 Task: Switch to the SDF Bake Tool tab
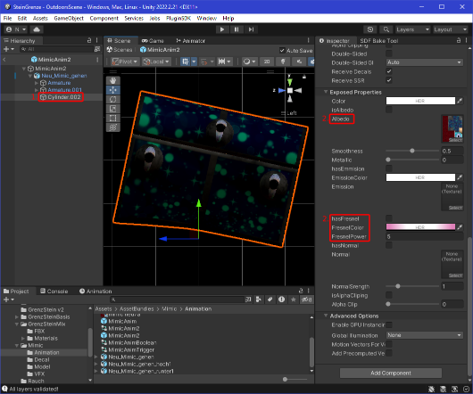(x=379, y=40)
